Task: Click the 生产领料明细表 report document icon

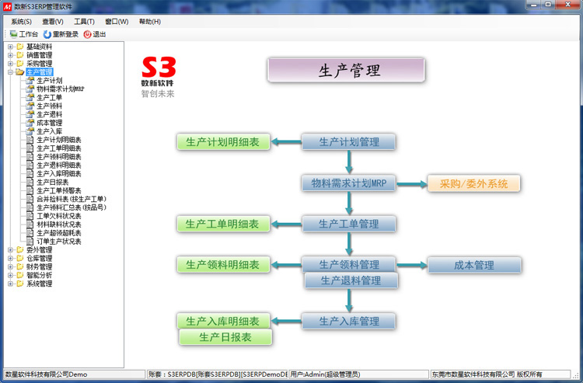Action: point(30,157)
